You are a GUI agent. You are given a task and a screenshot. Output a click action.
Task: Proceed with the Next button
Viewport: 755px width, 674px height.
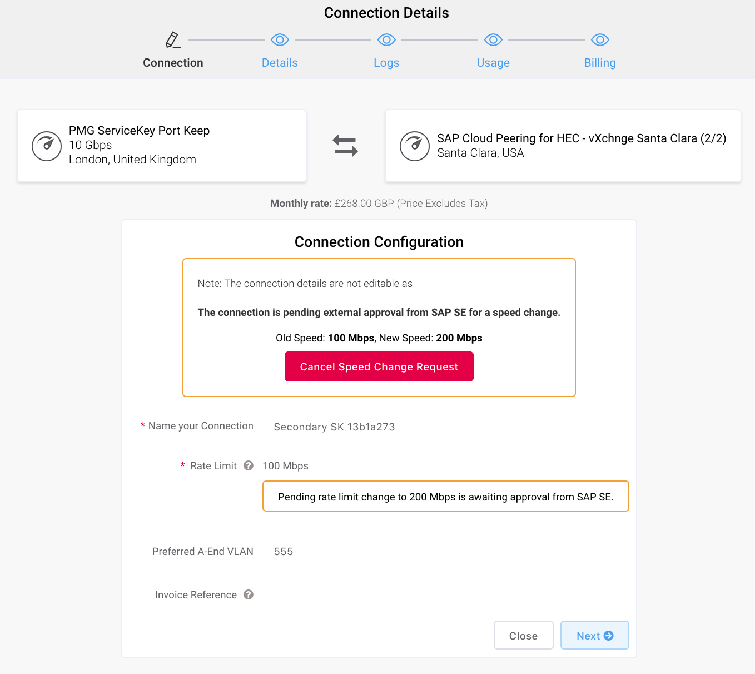[x=594, y=635]
